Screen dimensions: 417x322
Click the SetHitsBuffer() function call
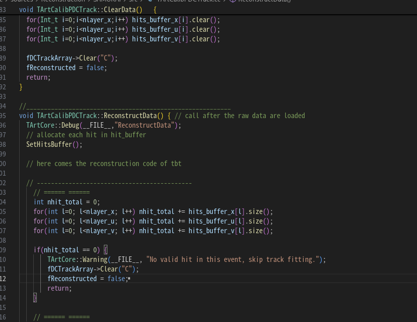(54, 144)
